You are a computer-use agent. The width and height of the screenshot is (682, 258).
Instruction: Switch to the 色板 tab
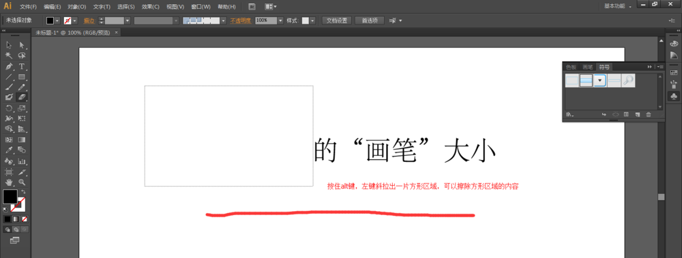click(x=571, y=67)
